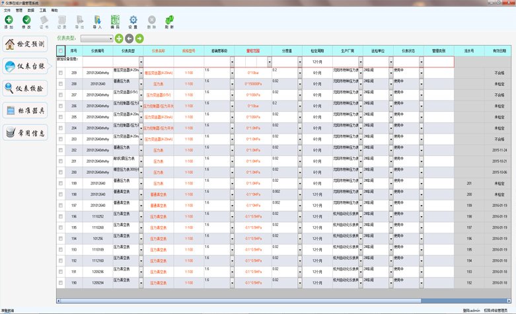This screenshot has height=314, width=516.
Task: Expand 准确度等级 dropdown in the add-device row
Action: (232, 61)
